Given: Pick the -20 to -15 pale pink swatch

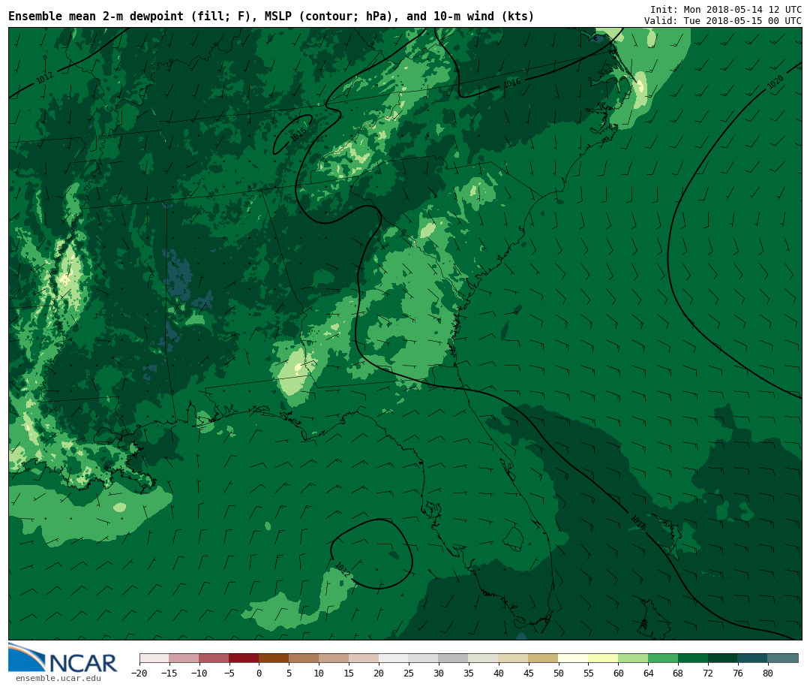Looking at the screenshot, I should [154, 658].
